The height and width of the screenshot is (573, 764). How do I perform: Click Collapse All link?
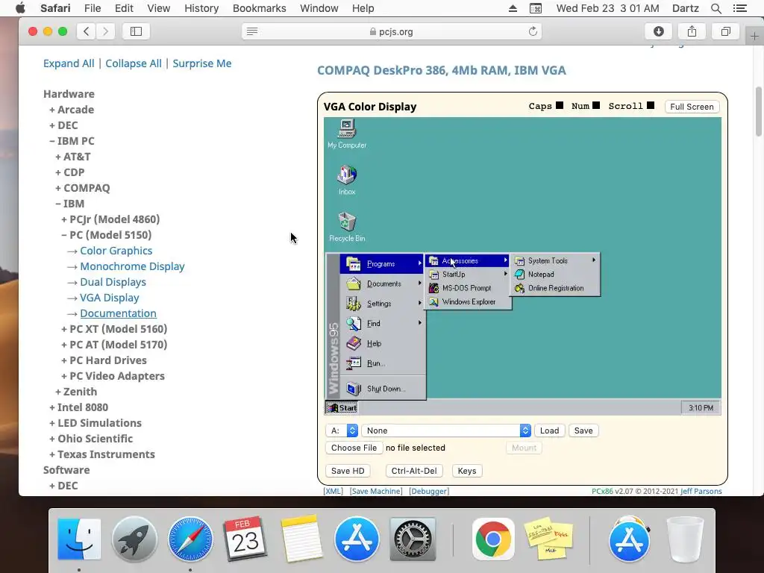pos(134,63)
